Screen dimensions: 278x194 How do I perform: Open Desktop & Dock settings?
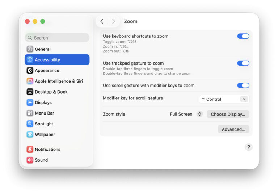tap(57, 92)
